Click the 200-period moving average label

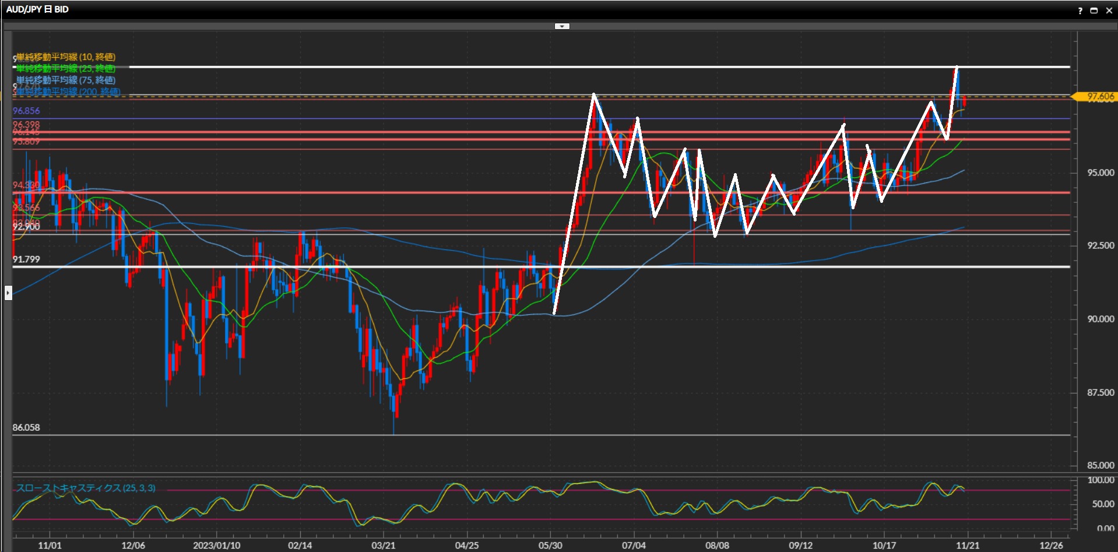coord(68,92)
